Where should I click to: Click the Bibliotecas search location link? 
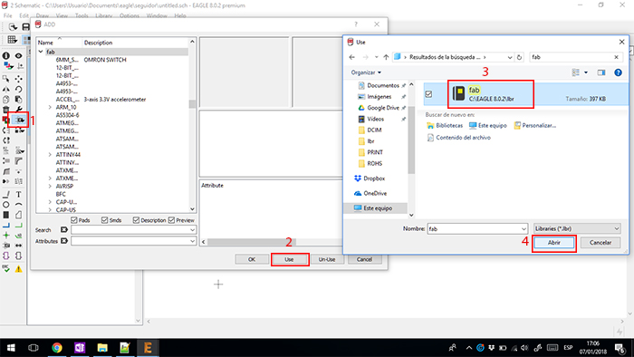point(445,126)
